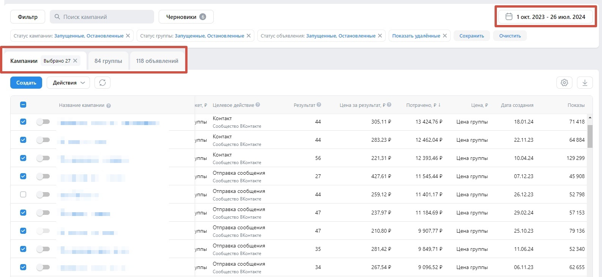Switch to the '84 группы' tab
Viewport: 602px width, 277px height.
click(108, 61)
